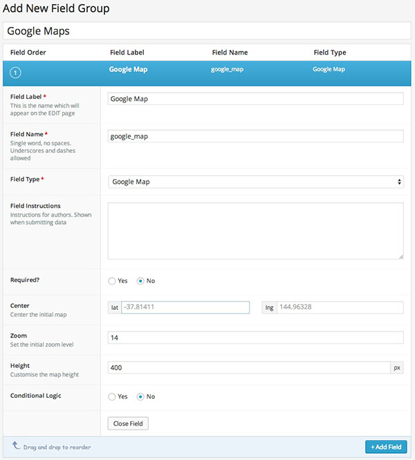Click the longitude center input field
The width and height of the screenshot is (415, 460).
pyautogui.click(x=340, y=307)
